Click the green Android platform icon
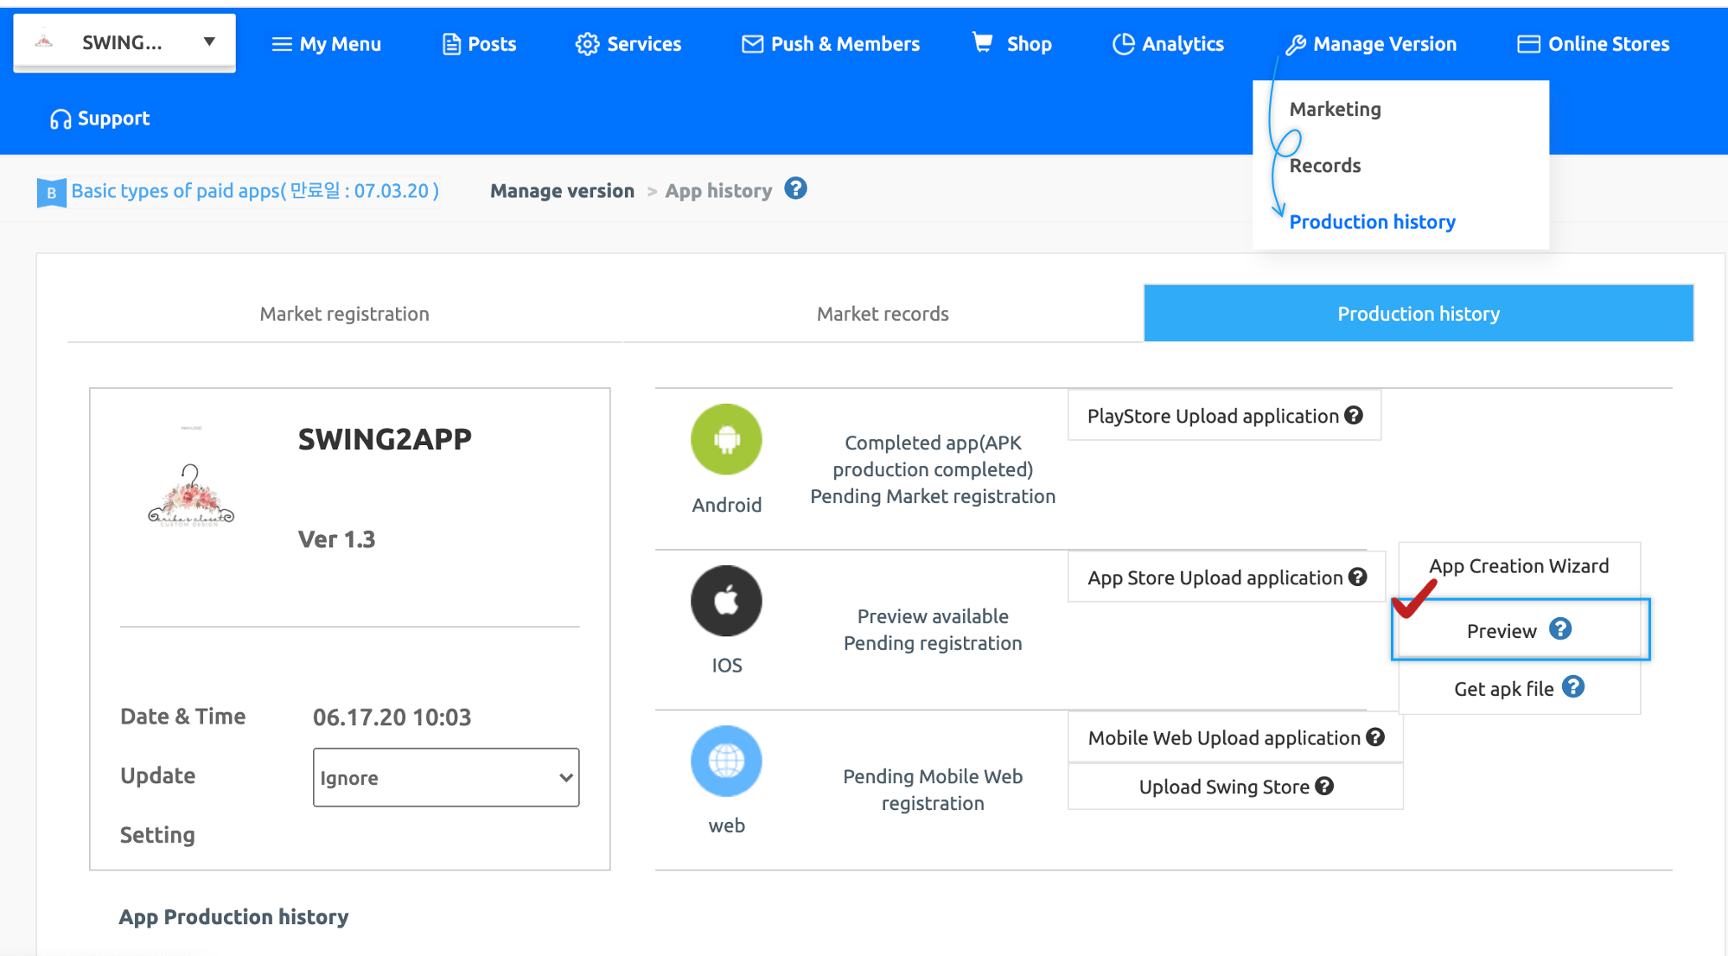Image resolution: width=1728 pixels, height=956 pixels. 726,439
